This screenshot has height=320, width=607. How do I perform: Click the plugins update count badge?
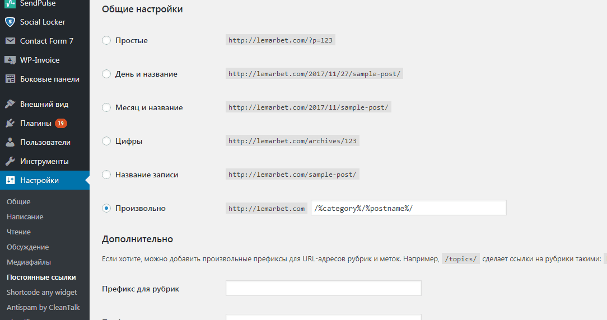pyautogui.click(x=60, y=123)
